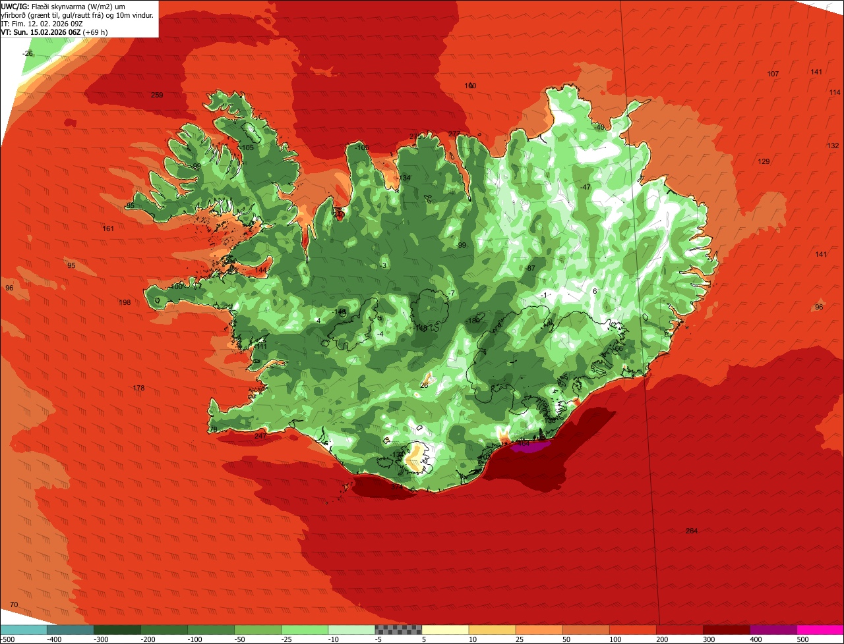Image resolution: width=844 pixels, height=644 pixels.
Task: Select the darkest green legend swatch between -300 and -200
Action: [117, 630]
